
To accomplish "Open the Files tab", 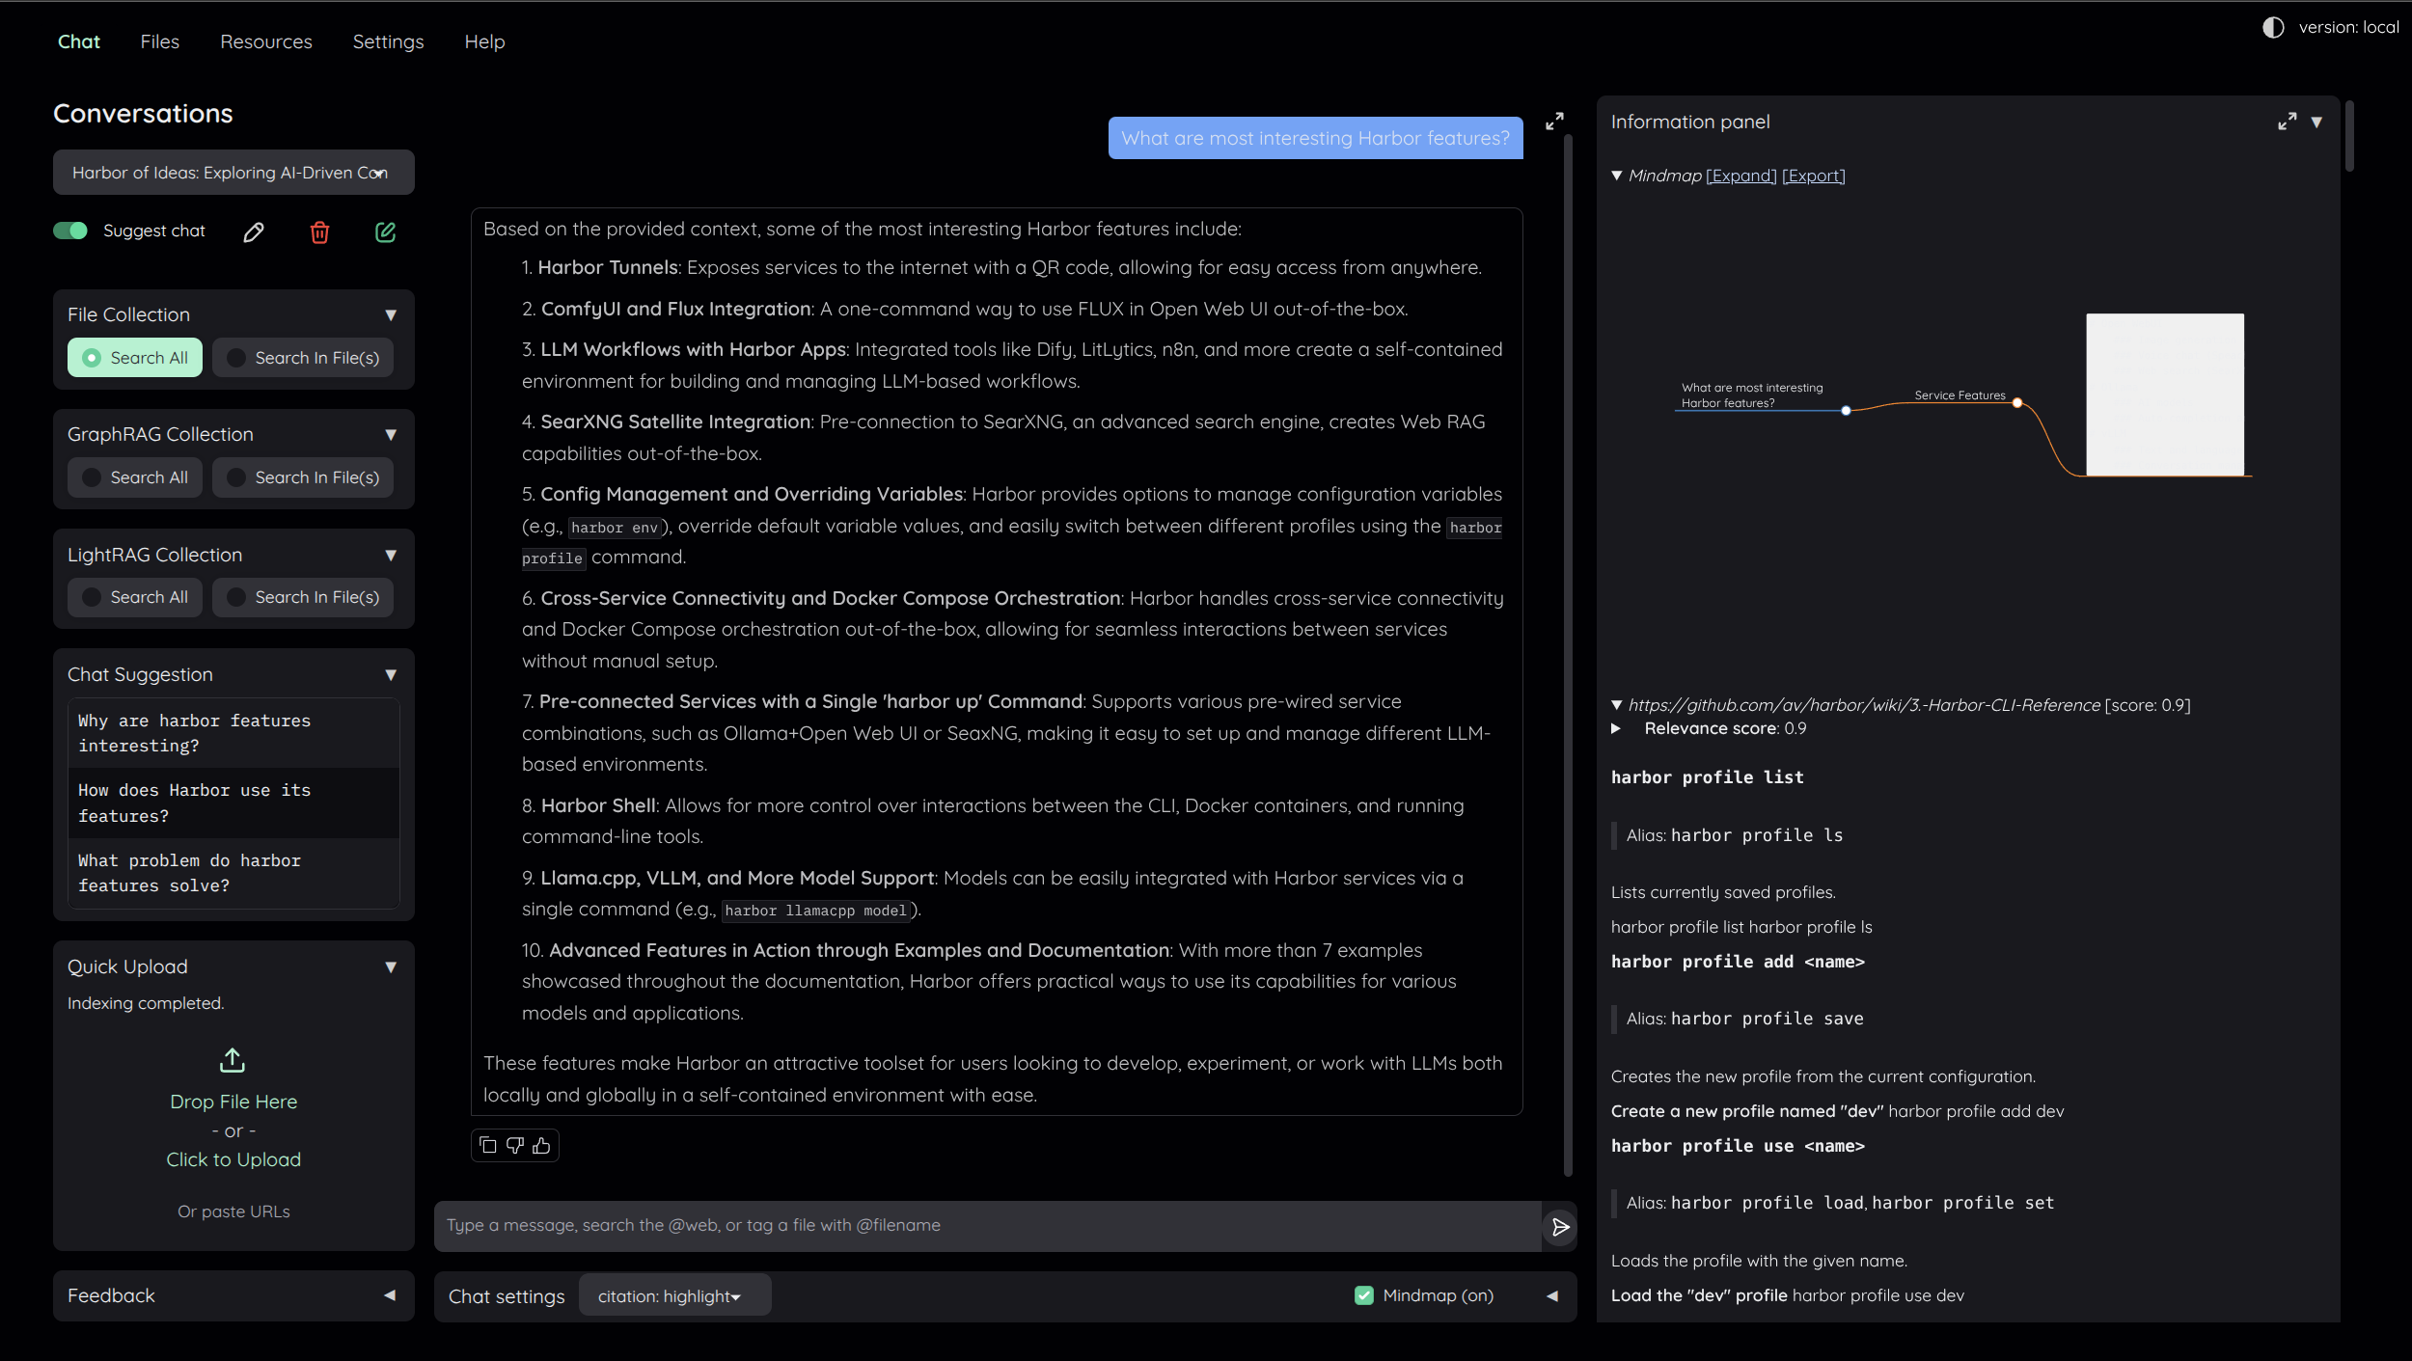I will 159,41.
